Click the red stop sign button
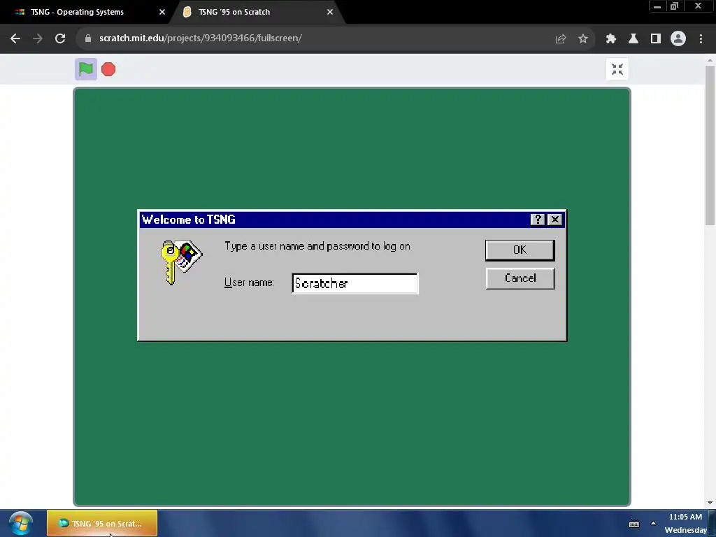The width and height of the screenshot is (716, 537). tap(108, 69)
